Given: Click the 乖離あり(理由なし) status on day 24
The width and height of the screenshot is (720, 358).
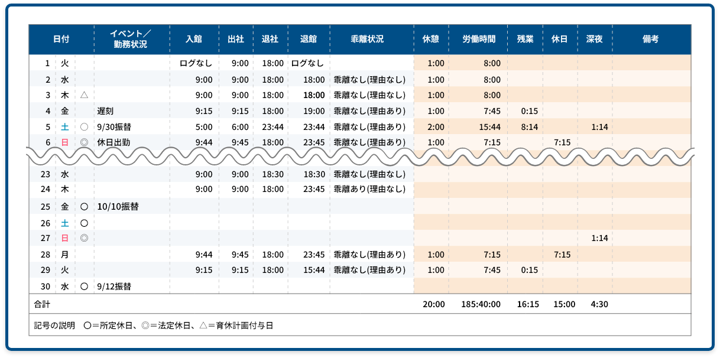Looking at the screenshot, I should pyautogui.click(x=369, y=190).
